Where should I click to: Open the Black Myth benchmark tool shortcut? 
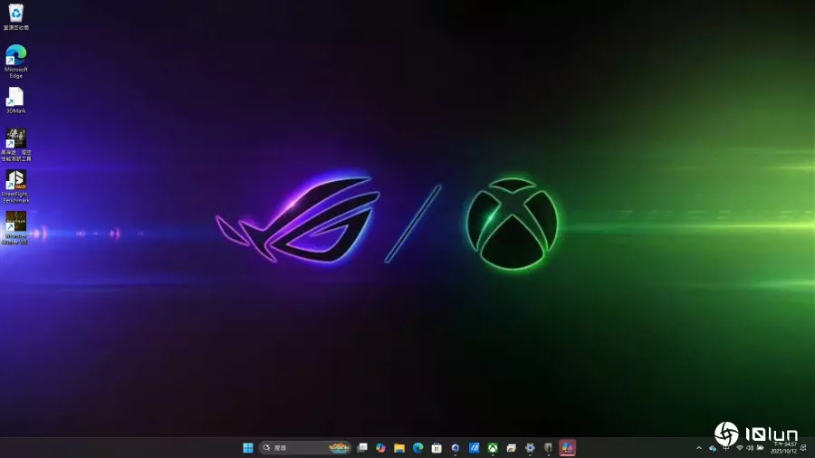(x=15, y=139)
